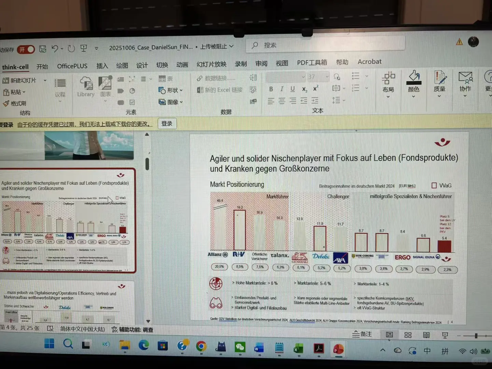Toggle italic formatting
The image size is (492, 369).
click(282, 89)
